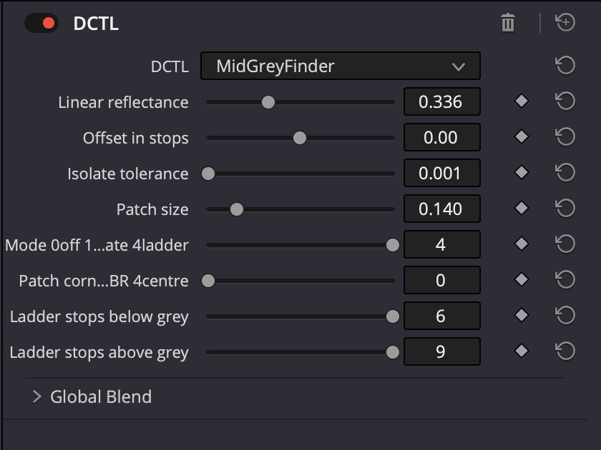Click the Offset in stops slider handle
Viewport: 601px width, 450px height.
pos(300,138)
